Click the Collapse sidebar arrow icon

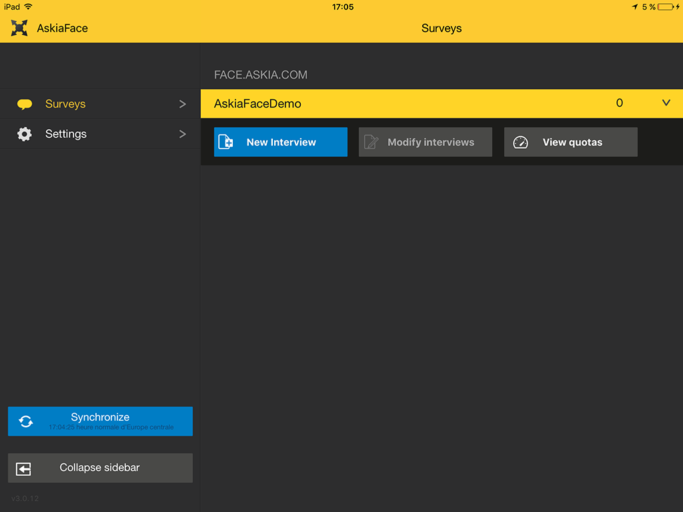pyautogui.click(x=23, y=469)
